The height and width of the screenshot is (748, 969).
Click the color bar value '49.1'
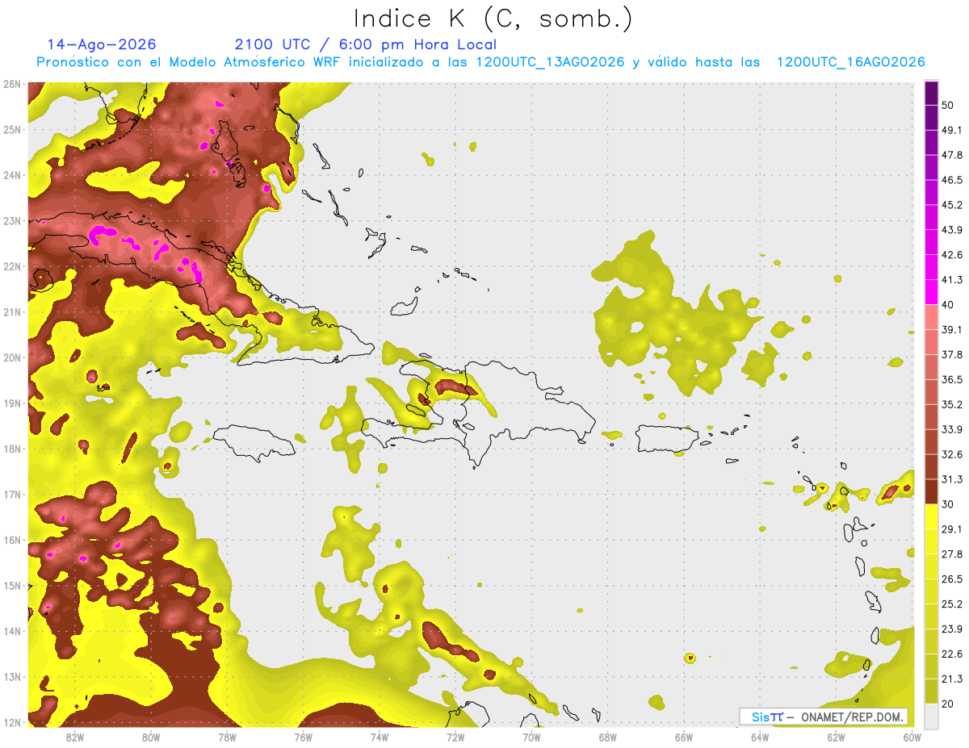tap(952, 130)
